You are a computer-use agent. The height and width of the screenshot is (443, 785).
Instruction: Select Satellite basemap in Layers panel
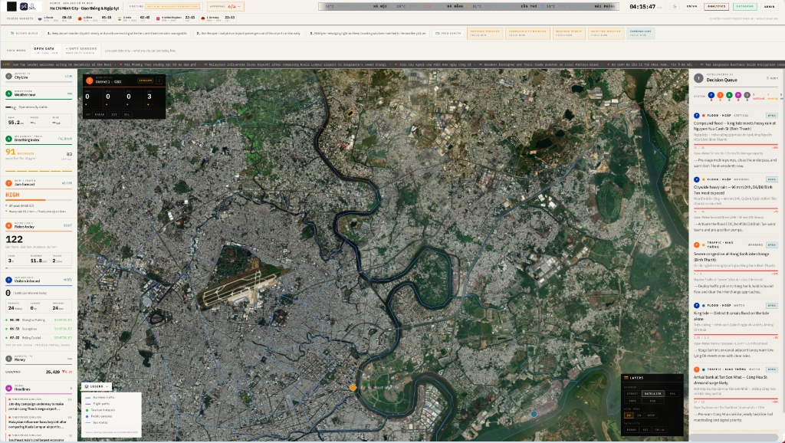pos(653,393)
